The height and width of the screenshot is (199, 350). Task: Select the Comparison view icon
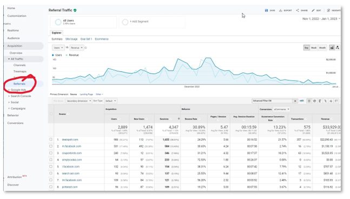point(326,101)
